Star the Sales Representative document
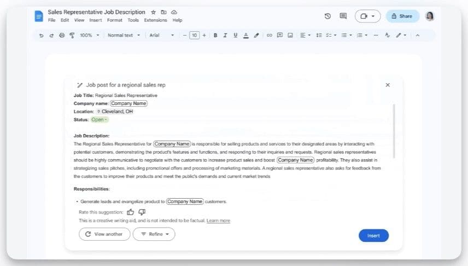The image size is (468, 266). pos(153,11)
